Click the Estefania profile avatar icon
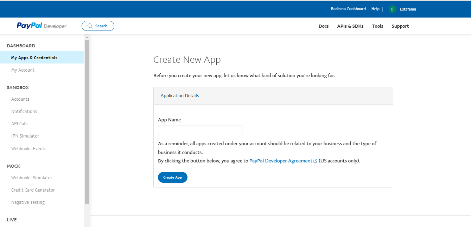 click(393, 9)
